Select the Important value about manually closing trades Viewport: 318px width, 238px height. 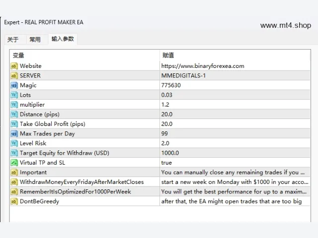(233, 173)
